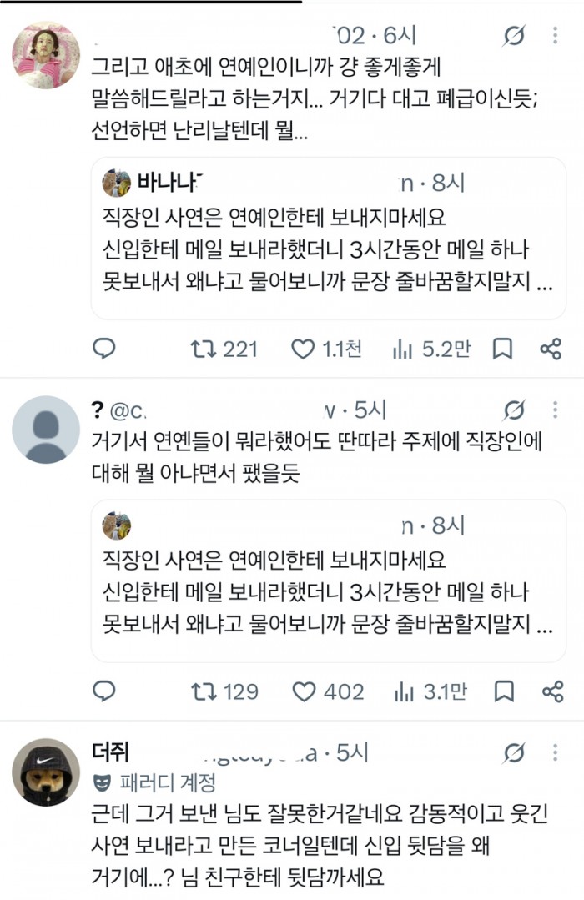Viewport: 584px width, 900px height.
Task: Open more options on 더쥐's tweet
Action: click(555, 752)
